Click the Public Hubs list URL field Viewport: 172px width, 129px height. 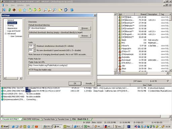click(x=59, y=66)
